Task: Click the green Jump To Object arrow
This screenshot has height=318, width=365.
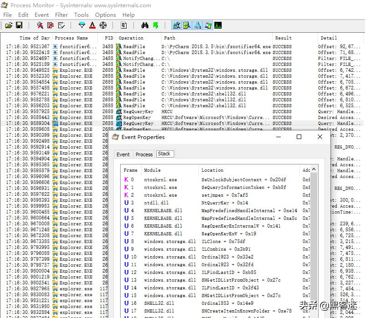Action: pos(156,25)
